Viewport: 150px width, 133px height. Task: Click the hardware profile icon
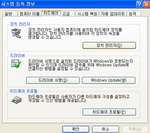click(16, 100)
